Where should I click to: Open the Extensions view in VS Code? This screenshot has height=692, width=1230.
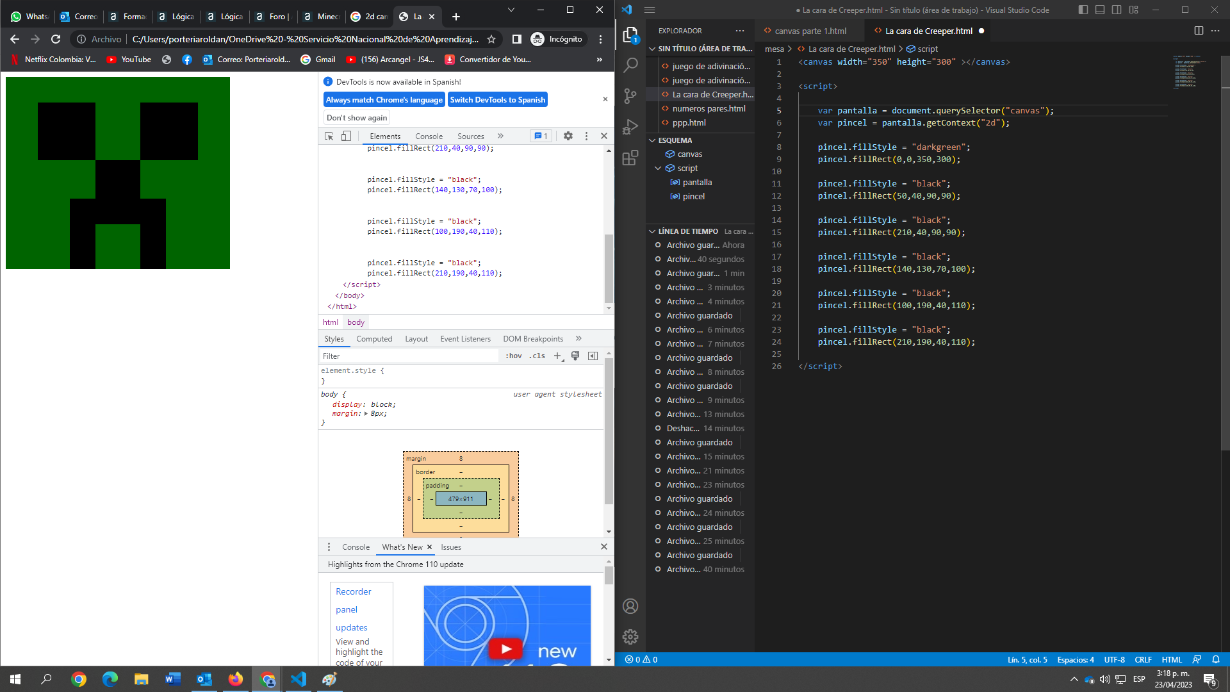click(x=630, y=158)
